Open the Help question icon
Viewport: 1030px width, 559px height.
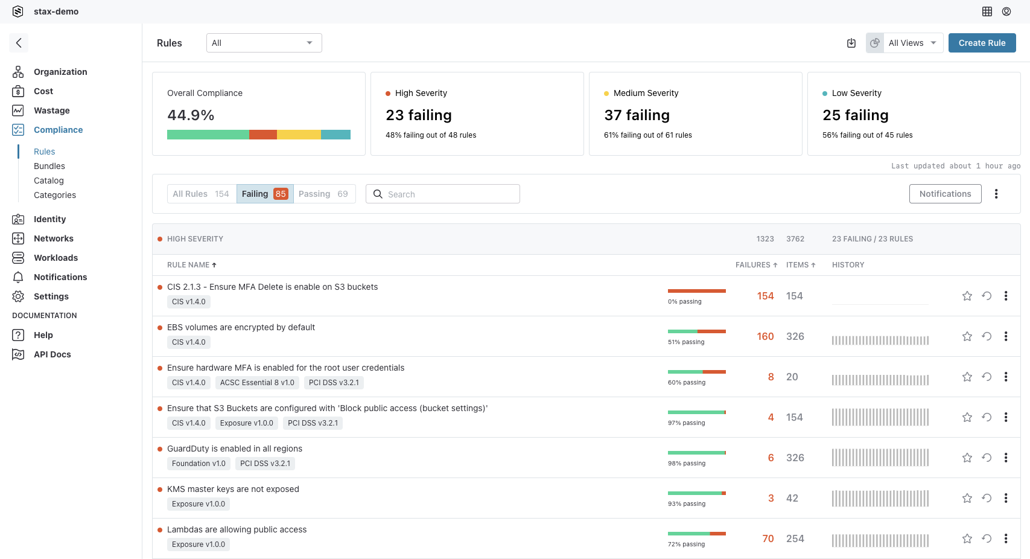(18, 335)
